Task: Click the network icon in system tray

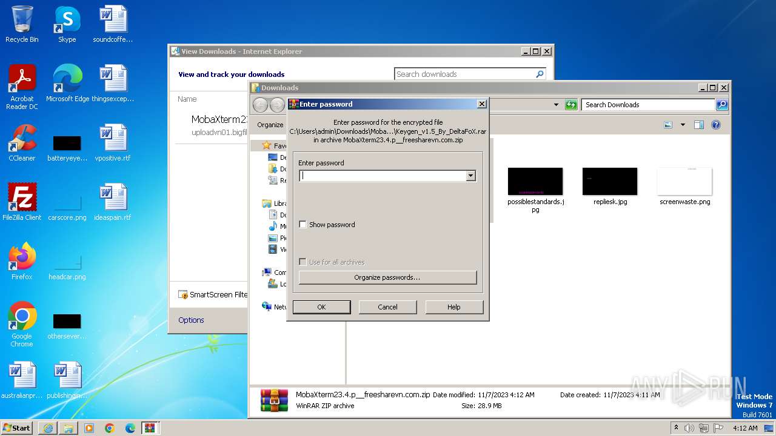Action: 703,428
